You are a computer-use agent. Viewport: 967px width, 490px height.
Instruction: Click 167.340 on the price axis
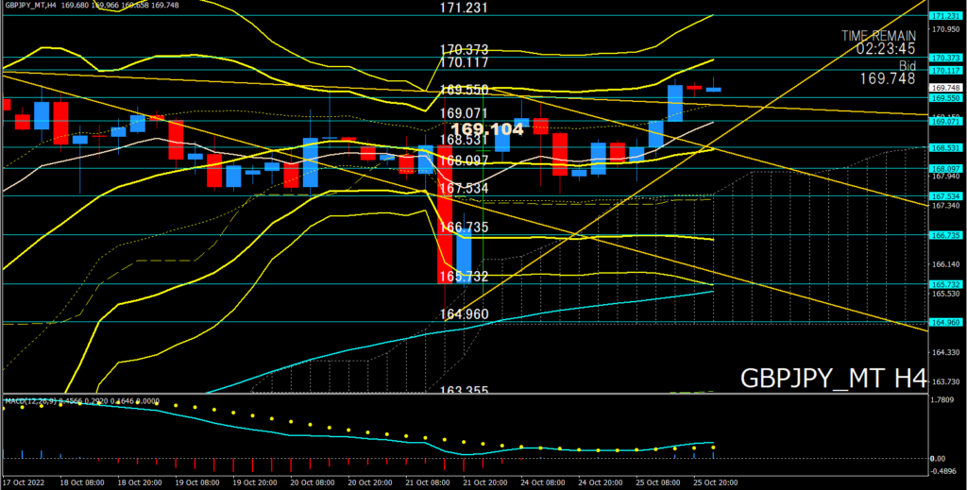click(945, 205)
